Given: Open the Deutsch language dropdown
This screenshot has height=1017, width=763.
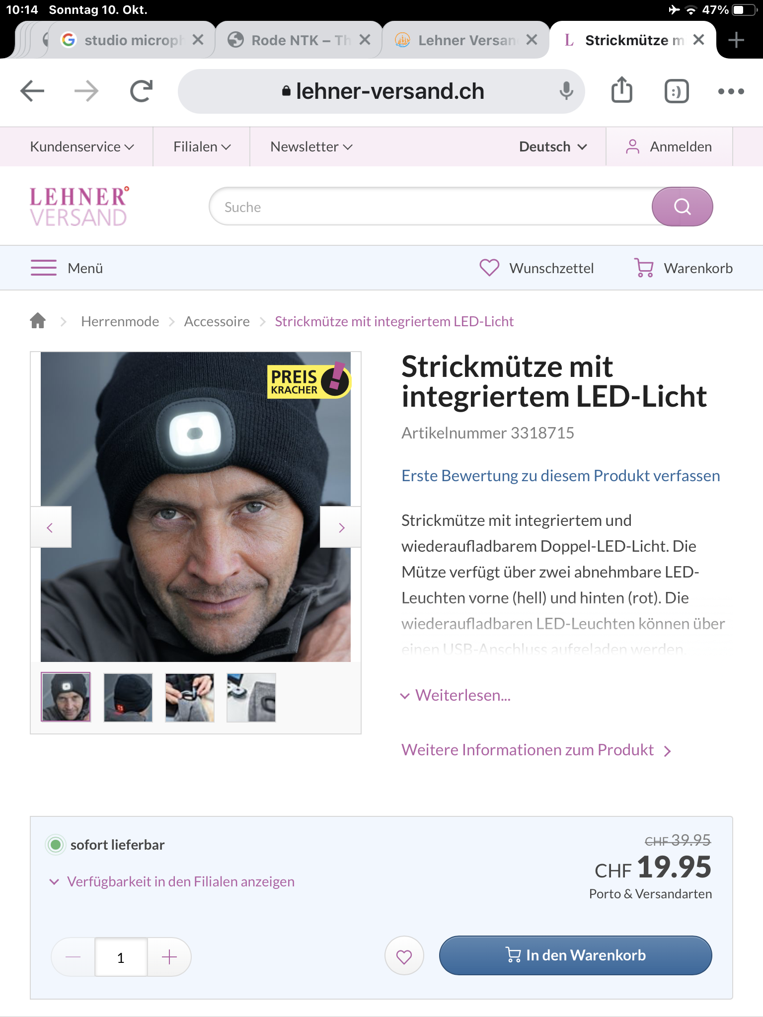Looking at the screenshot, I should (x=553, y=146).
